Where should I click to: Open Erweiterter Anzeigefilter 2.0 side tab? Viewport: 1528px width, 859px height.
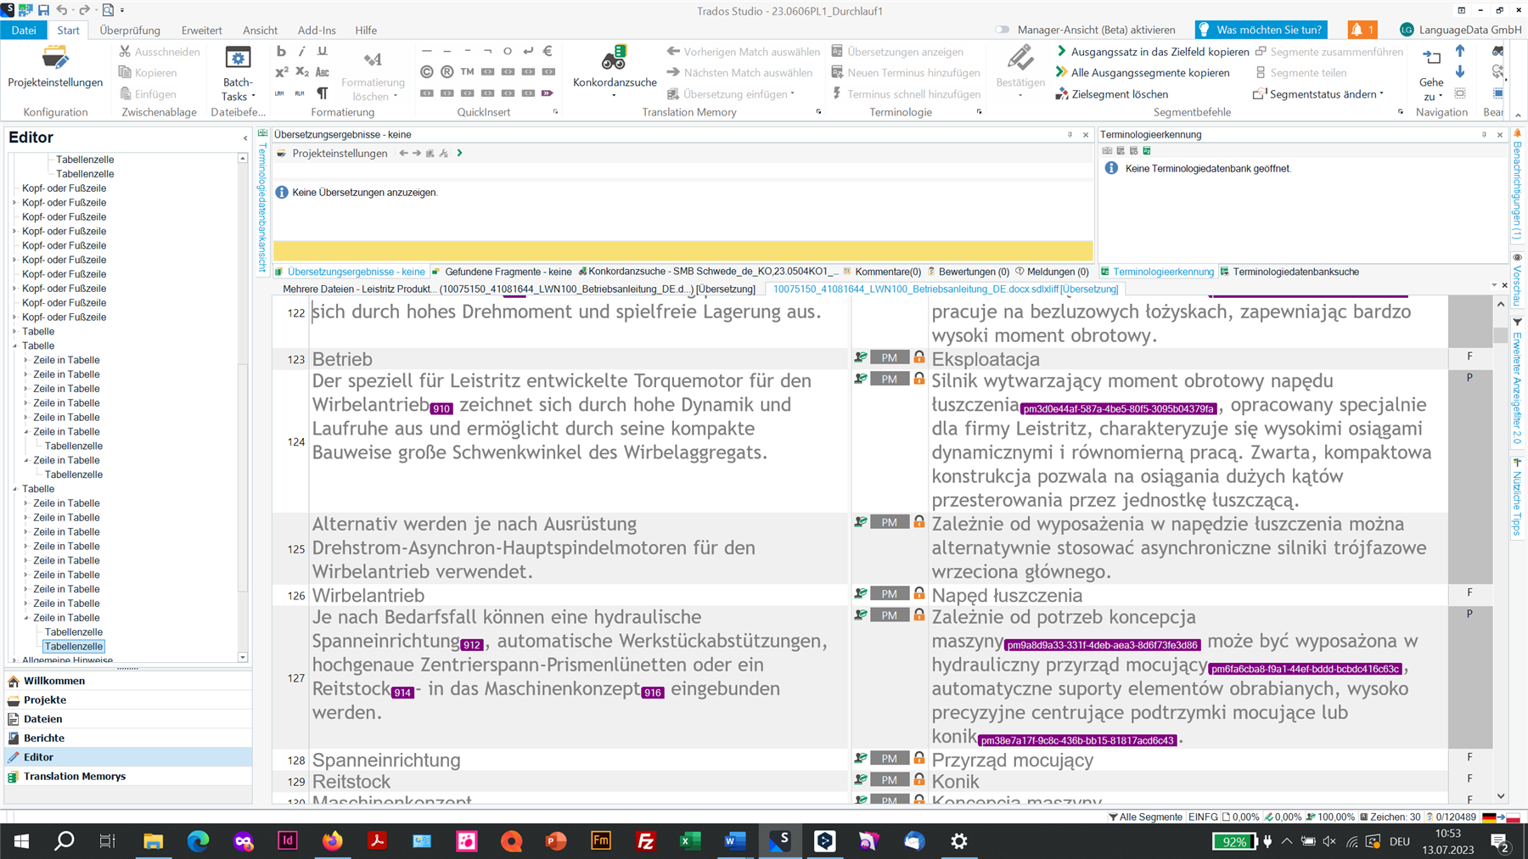point(1517,380)
